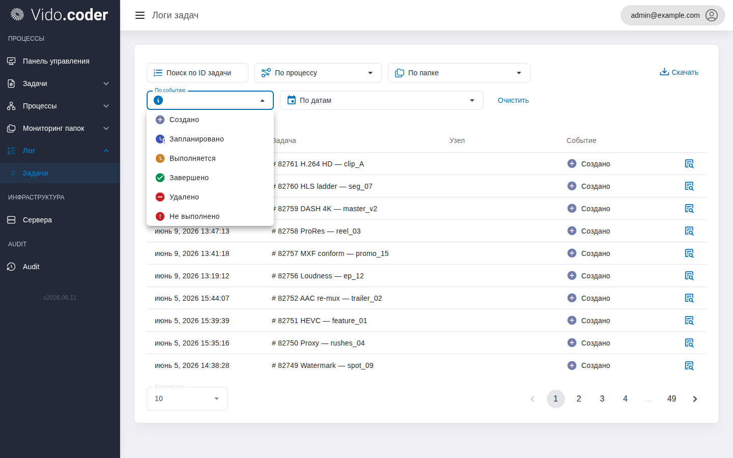Click the Процессы icon in sidebar
733x458 pixels.
[x=11, y=106]
